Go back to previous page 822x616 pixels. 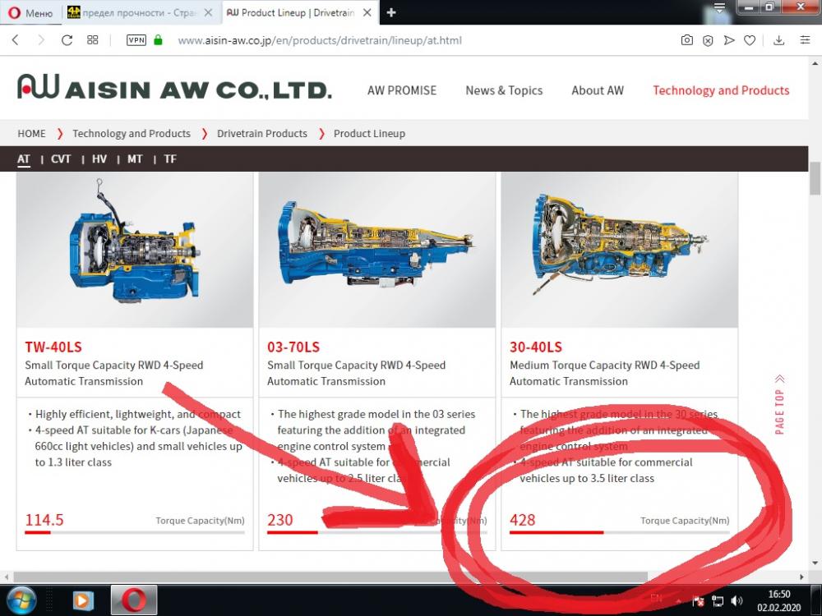click(16, 40)
